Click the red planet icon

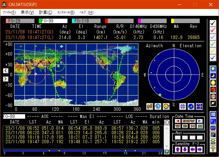coord(213,89)
